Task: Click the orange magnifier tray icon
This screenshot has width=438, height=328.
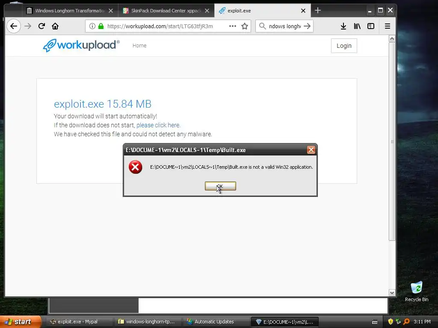Action: (406, 322)
